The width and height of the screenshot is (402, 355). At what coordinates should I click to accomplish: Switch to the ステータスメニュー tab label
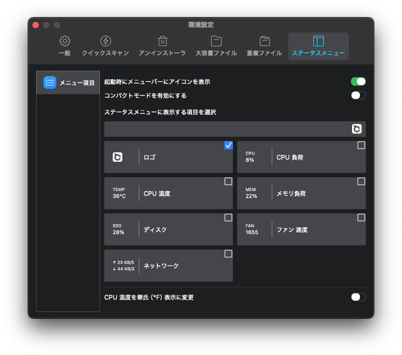coord(319,53)
